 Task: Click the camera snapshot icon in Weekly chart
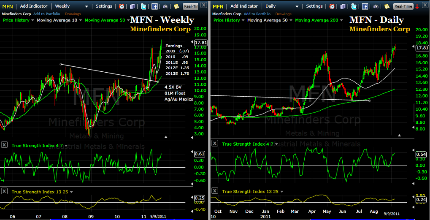click(165, 6)
